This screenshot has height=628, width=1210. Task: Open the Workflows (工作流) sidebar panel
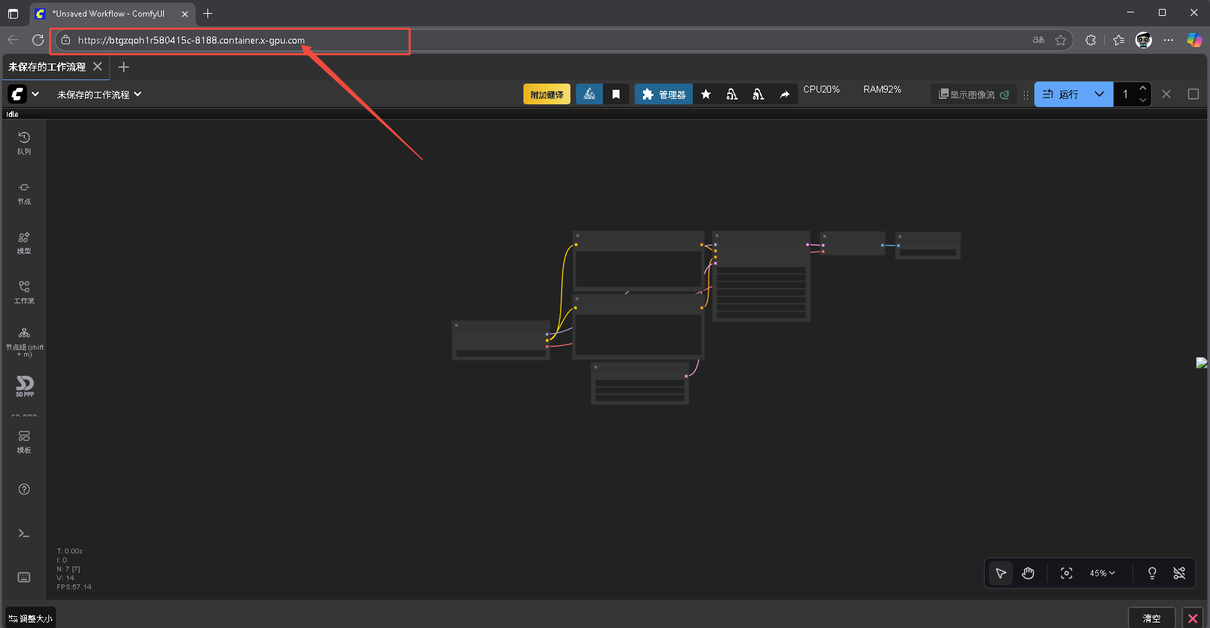(24, 292)
